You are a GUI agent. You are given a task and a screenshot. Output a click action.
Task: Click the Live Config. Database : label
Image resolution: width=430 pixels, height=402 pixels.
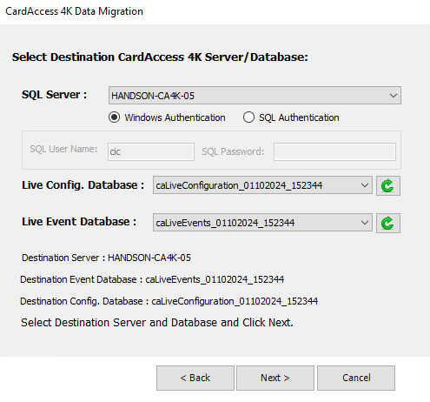point(83,185)
